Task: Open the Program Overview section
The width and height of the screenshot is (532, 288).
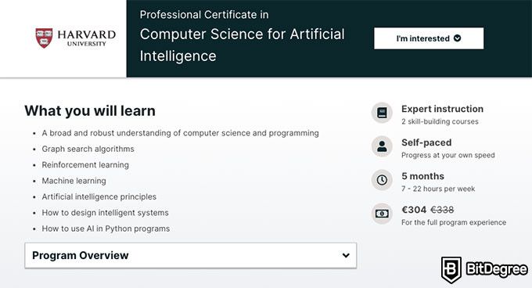Action: click(x=190, y=255)
